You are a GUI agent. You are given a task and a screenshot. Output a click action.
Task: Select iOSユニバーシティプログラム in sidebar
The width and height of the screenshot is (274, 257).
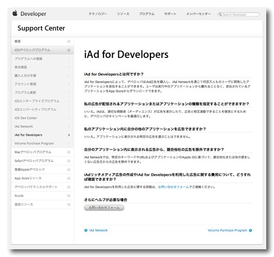(x=42, y=110)
